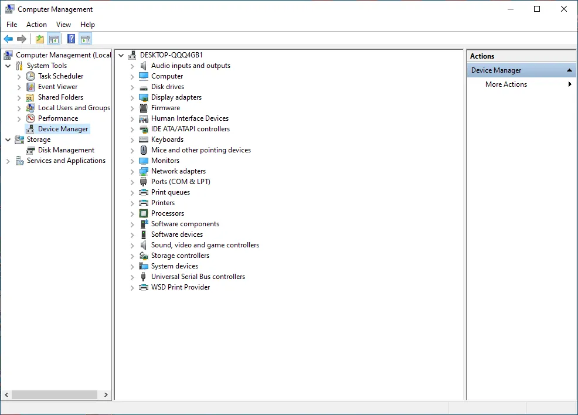Click the Back arrow toolbar icon

pyautogui.click(x=8, y=39)
